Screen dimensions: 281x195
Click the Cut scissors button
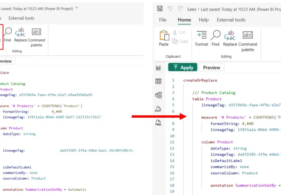179,32
